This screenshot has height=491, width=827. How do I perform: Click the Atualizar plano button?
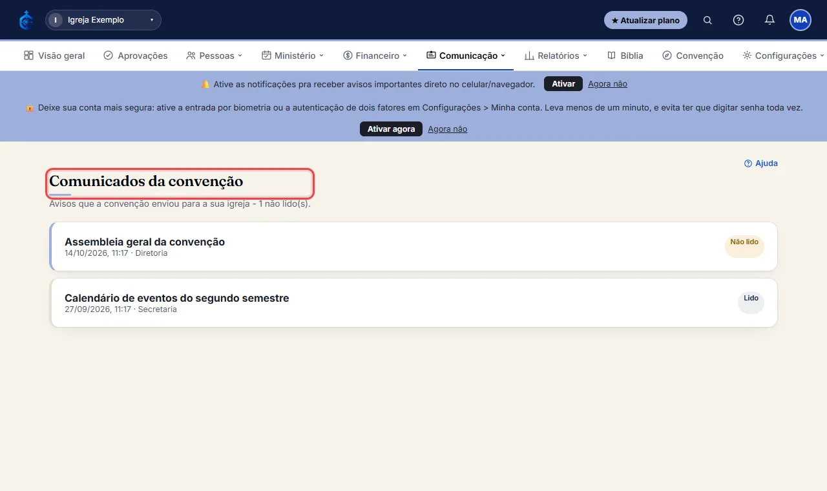tap(645, 20)
